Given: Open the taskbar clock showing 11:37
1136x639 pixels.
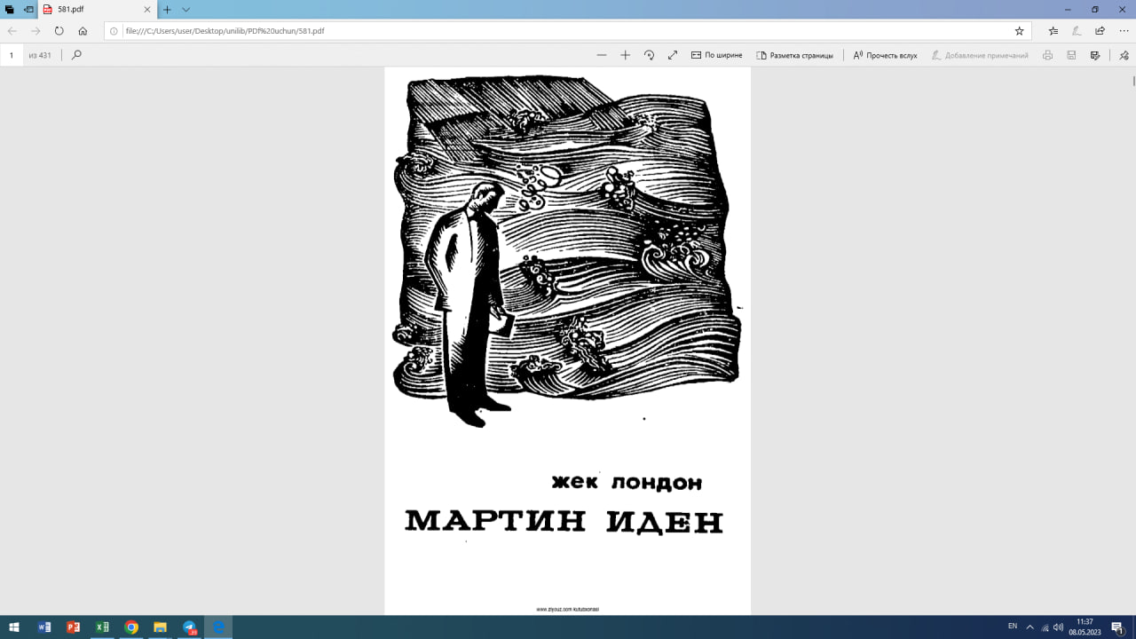Looking at the screenshot, I should point(1085,627).
